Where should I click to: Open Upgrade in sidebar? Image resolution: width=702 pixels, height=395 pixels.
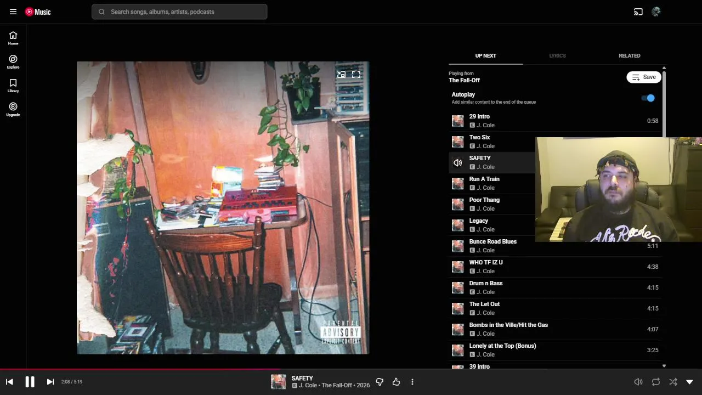(13, 109)
